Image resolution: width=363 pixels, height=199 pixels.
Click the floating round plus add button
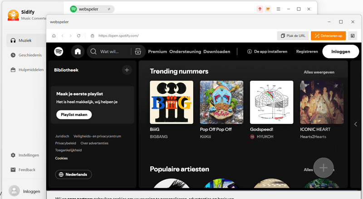pos(324,168)
